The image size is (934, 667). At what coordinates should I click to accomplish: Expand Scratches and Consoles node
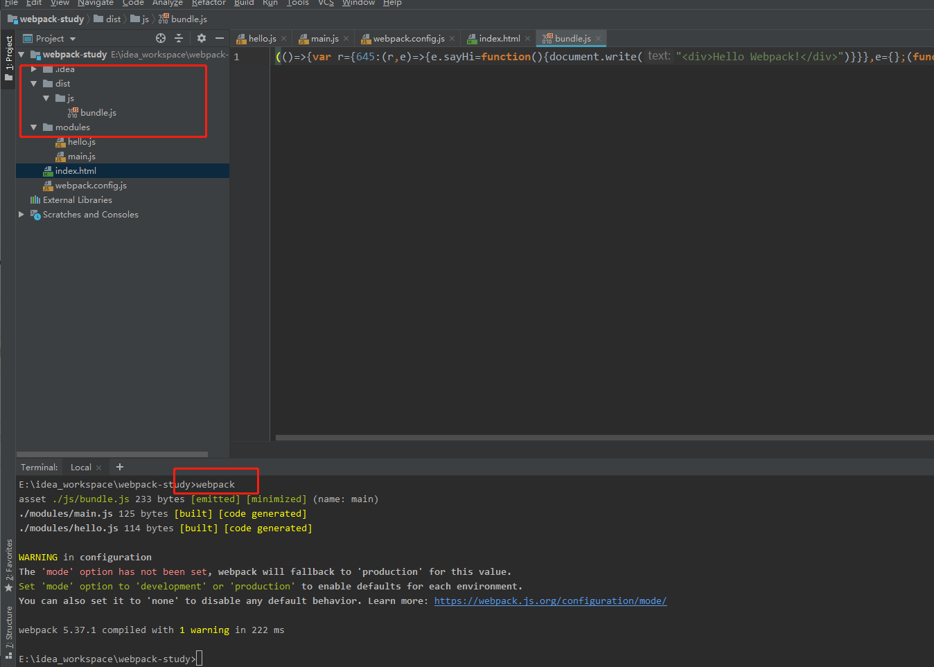pos(21,215)
